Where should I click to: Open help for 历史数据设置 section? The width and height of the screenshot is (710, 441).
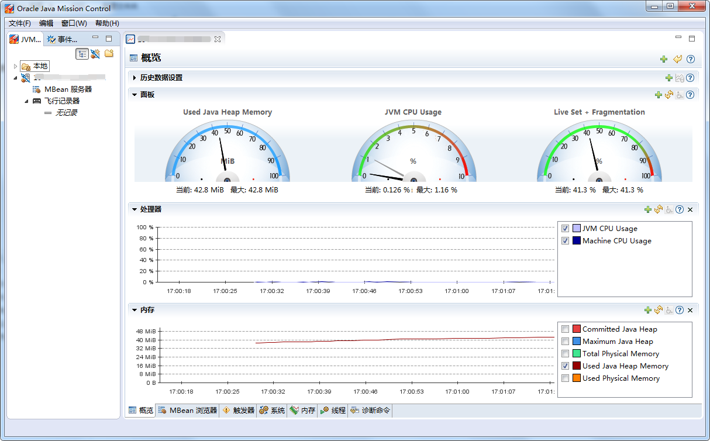click(x=690, y=78)
